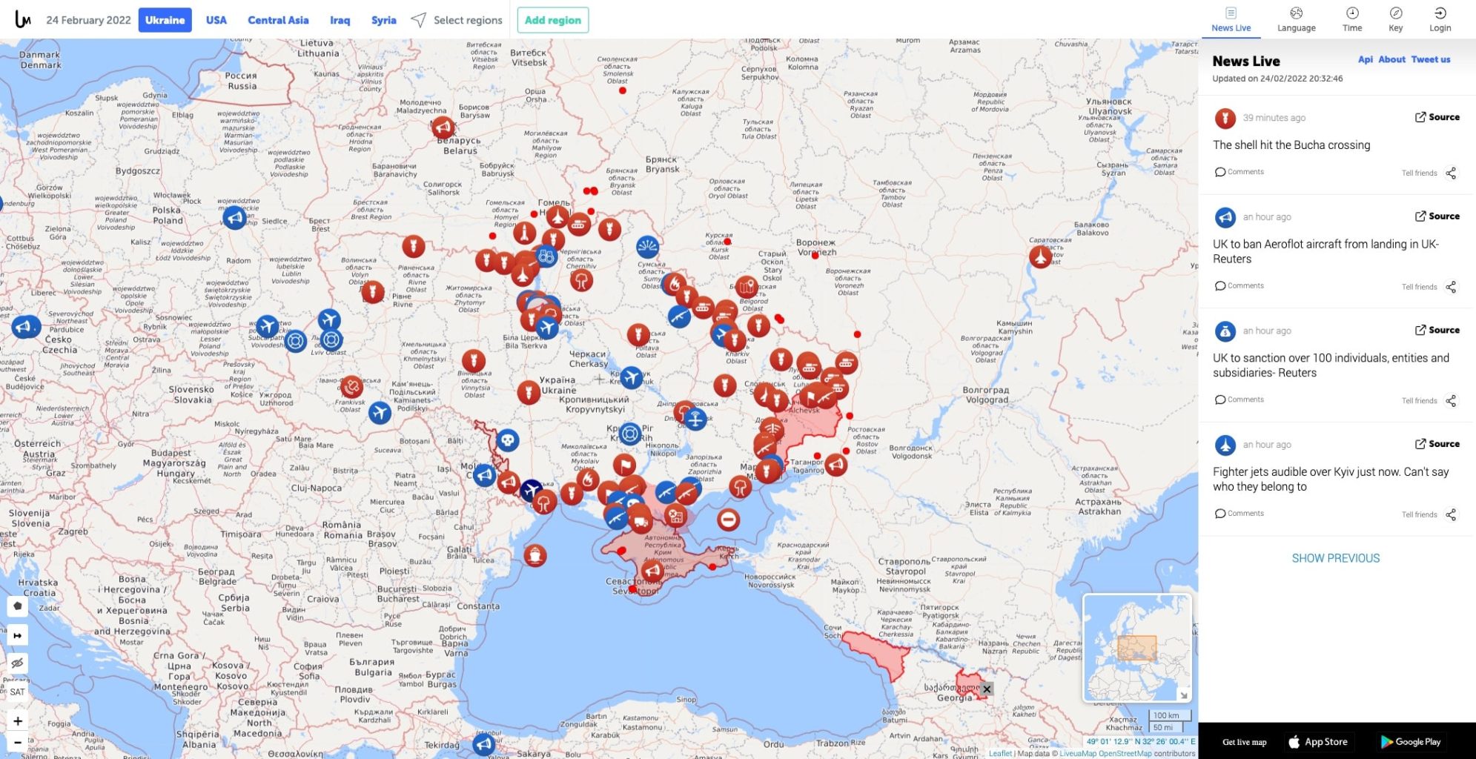Open the date picker showing 24 February 2022
1476x759 pixels.
click(x=88, y=20)
